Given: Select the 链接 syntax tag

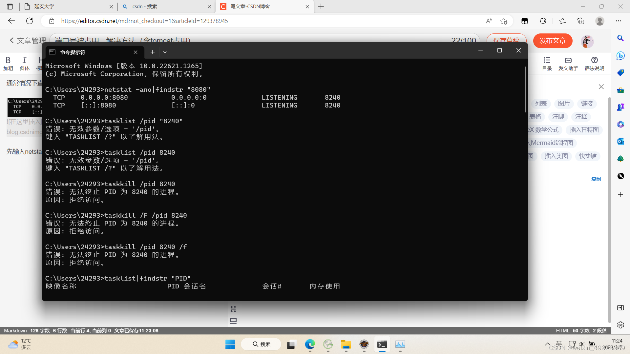Looking at the screenshot, I should [587, 104].
